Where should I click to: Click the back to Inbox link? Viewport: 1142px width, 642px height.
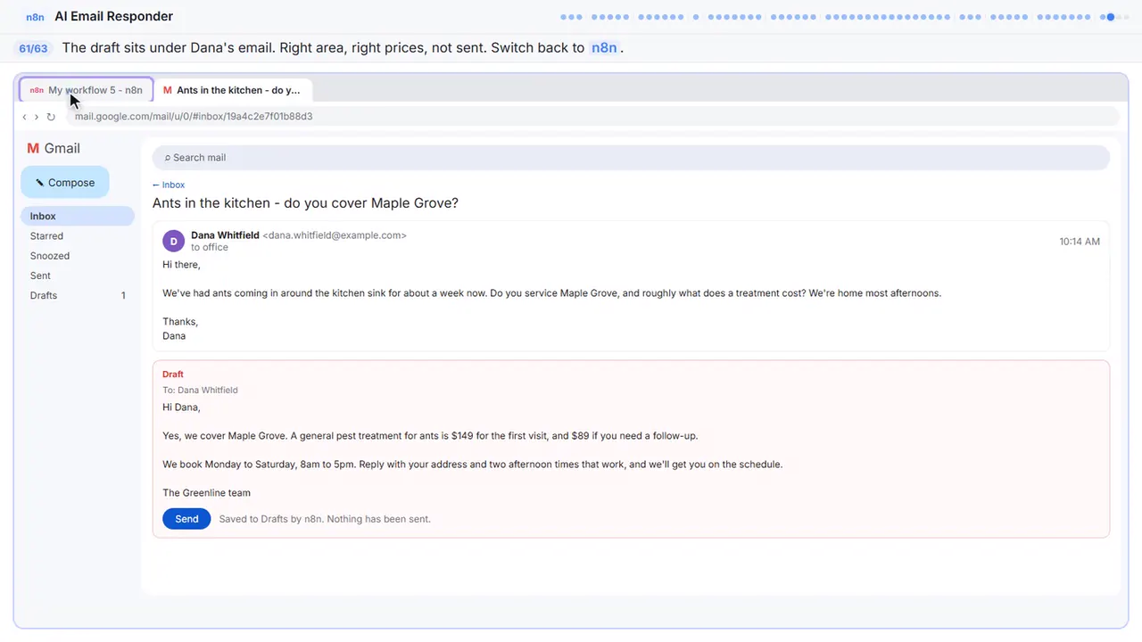tap(169, 185)
